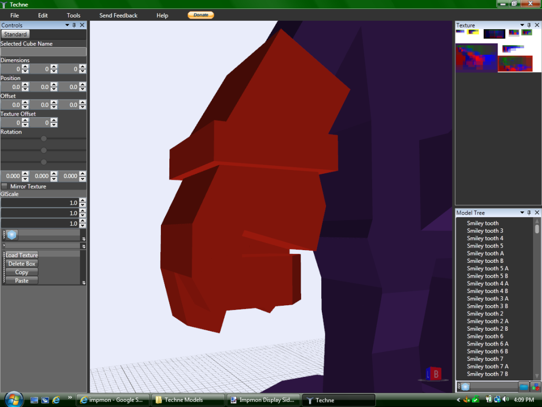Click the Load Texture button
Screen dimensions: 542x407
(22, 255)
